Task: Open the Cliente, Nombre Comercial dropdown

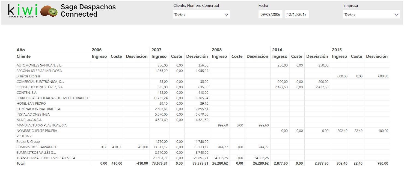Action: [x=201, y=15]
